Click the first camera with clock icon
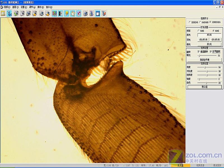Screen dimensions: 224x168 point(28,13)
